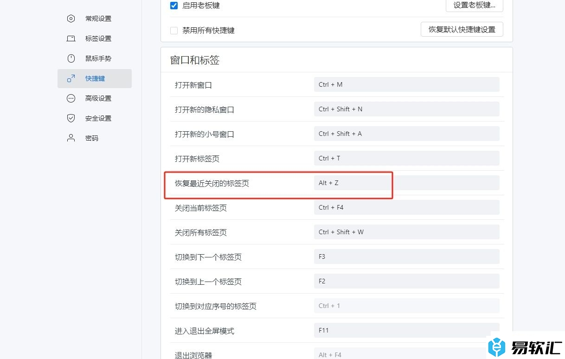Viewport: 565px width, 359px height.
Task: Click the Ctrl + Shift + N shortcut field
Action: [x=406, y=109]
